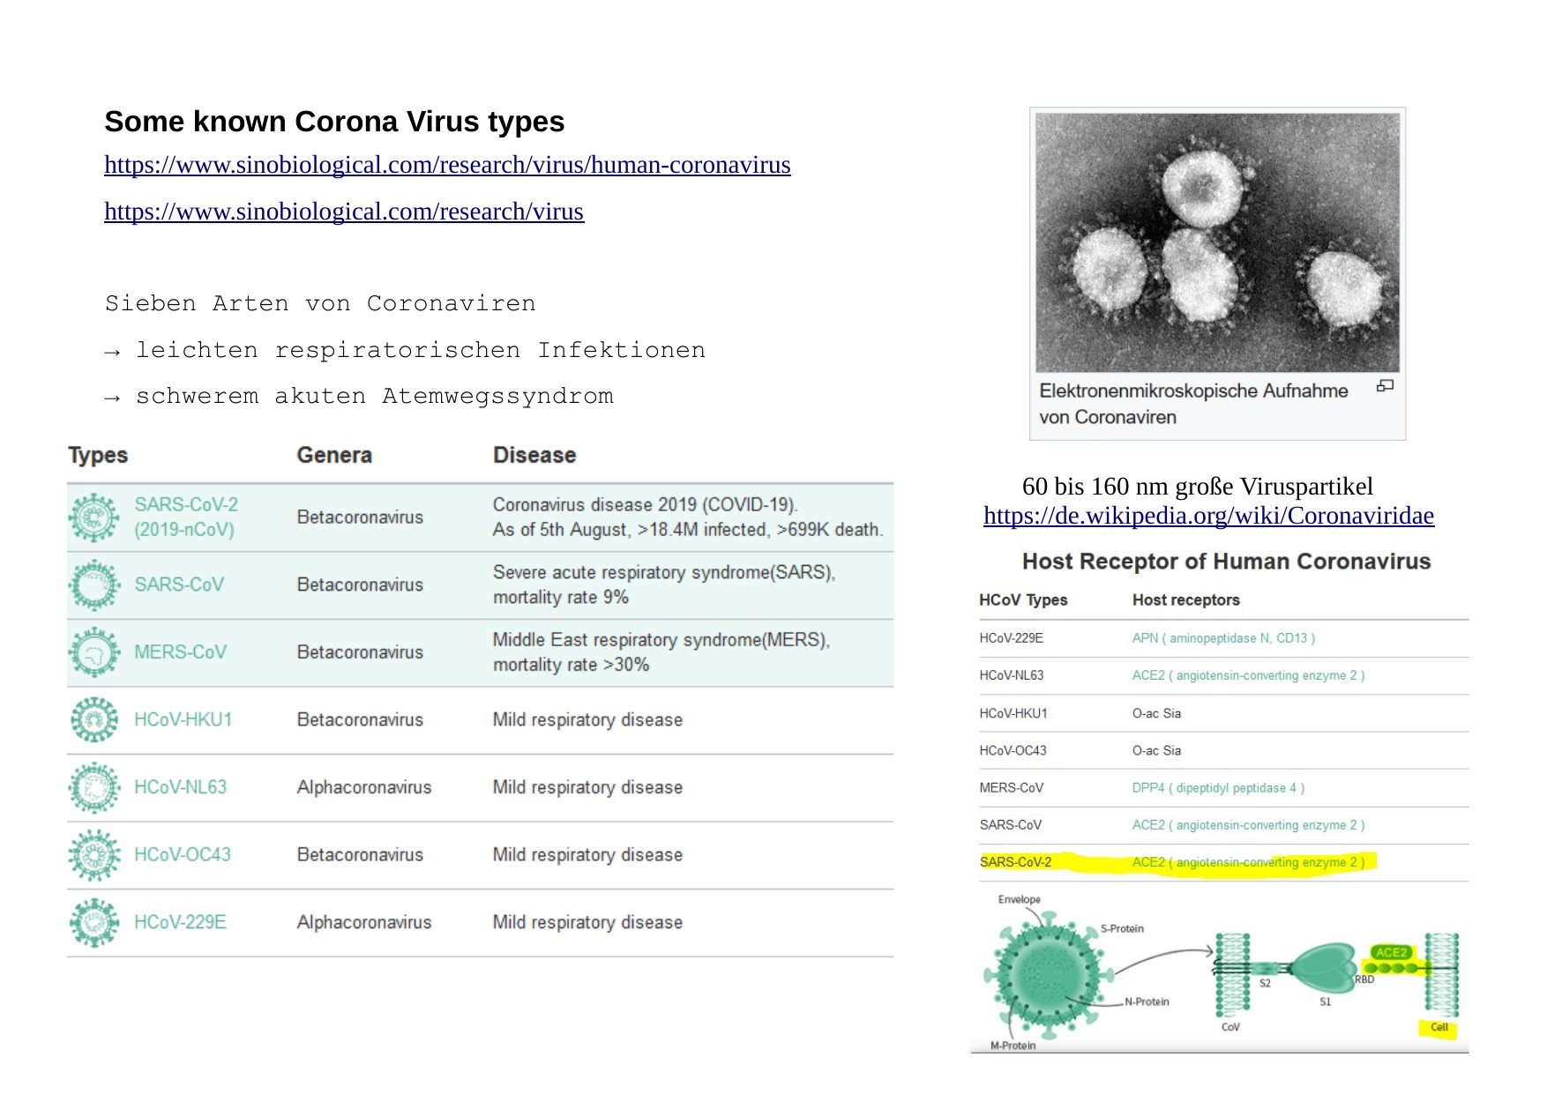The image size is (1547, 1094).
Task: Click the MERS-CoV type name in table
Action: pyautogui.click(x=180, y=652)
